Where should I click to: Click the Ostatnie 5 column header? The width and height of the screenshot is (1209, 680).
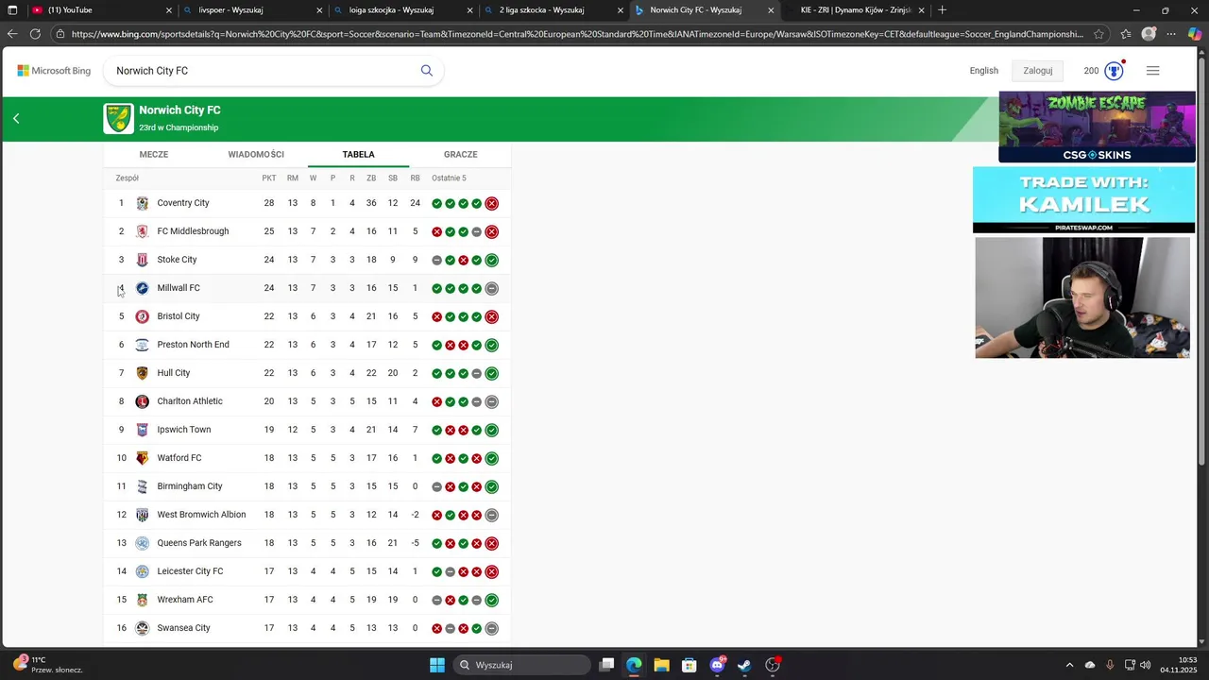pyautogui.click(x=449, y=178)
